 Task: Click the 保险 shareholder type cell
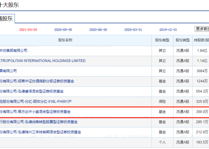pos(162,102)
